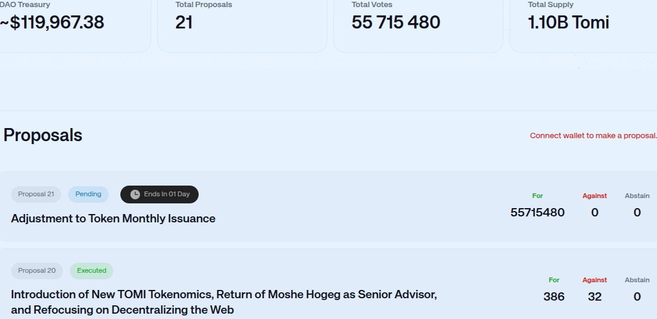
Task: Click the "Ends In 01 Day" countdown badge
Action: click(160, 194)
